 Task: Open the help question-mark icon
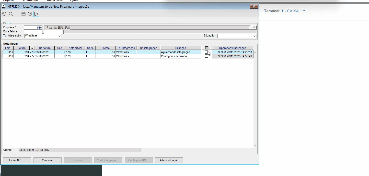(x=30, y=14)
